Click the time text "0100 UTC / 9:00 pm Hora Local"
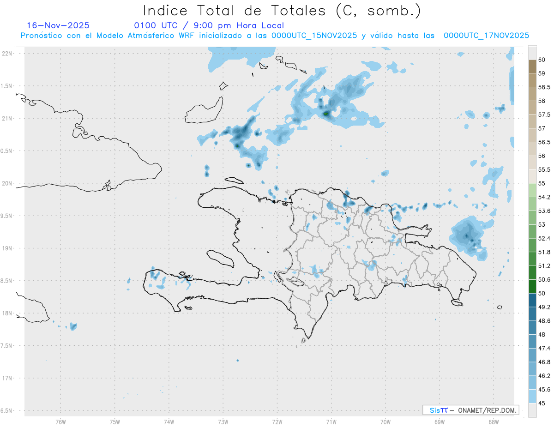554x428 pixels. click(209, 25)
